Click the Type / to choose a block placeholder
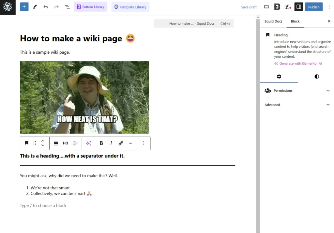The height and width of the screenshot is (233, 334). [x=43, y=205]
